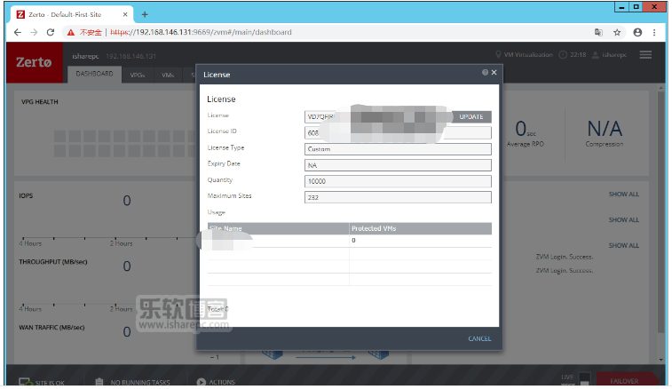This screenshot has width=672, height=389.
Task: Click the Zerto logo
Action: tap(34, 62)
